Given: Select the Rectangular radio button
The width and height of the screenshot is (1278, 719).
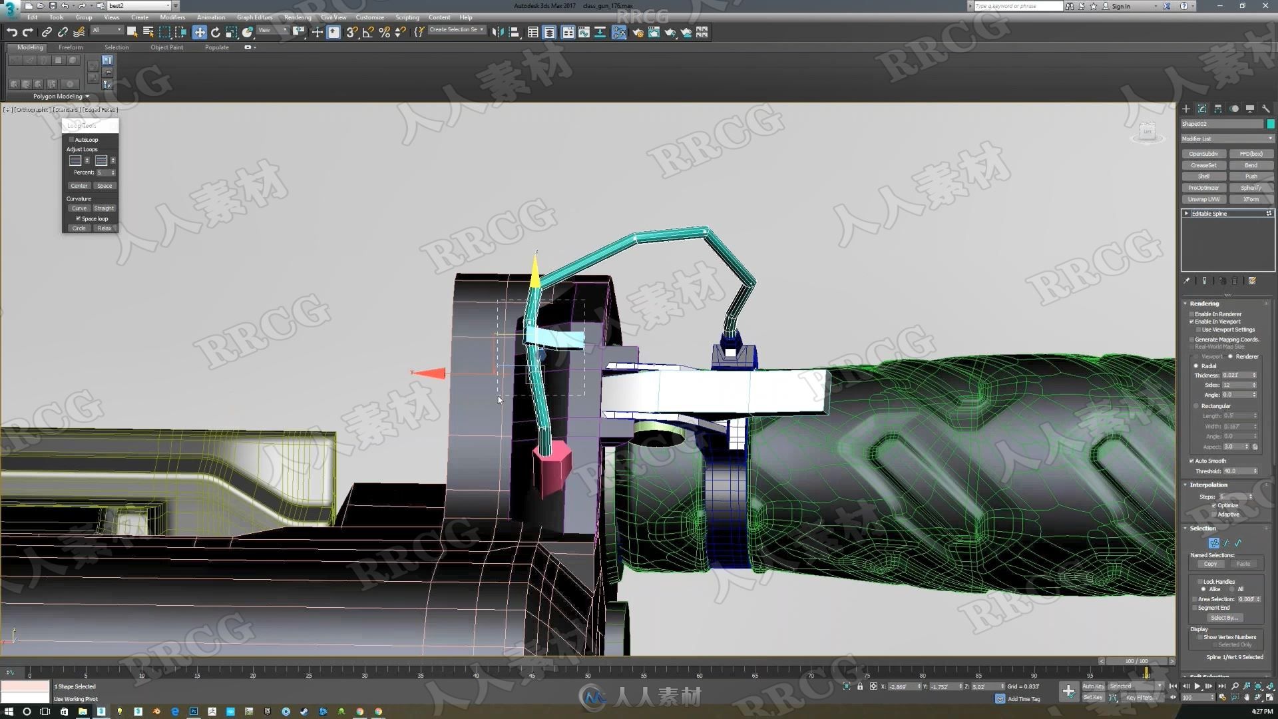Looking at the screenshot, I should point(1196,406).
